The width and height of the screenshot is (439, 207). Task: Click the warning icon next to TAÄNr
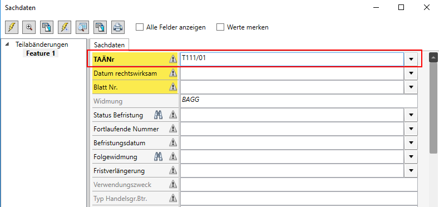click(x=173, y=59)
